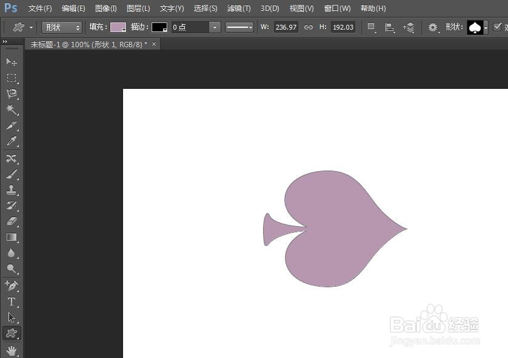Select the Custom Shape tool in toolbox
The width and height of the screenshot is (508, 358).
(x=12, y=333)
